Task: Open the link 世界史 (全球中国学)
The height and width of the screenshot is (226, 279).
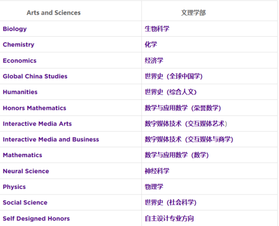Action: point(173,76)
